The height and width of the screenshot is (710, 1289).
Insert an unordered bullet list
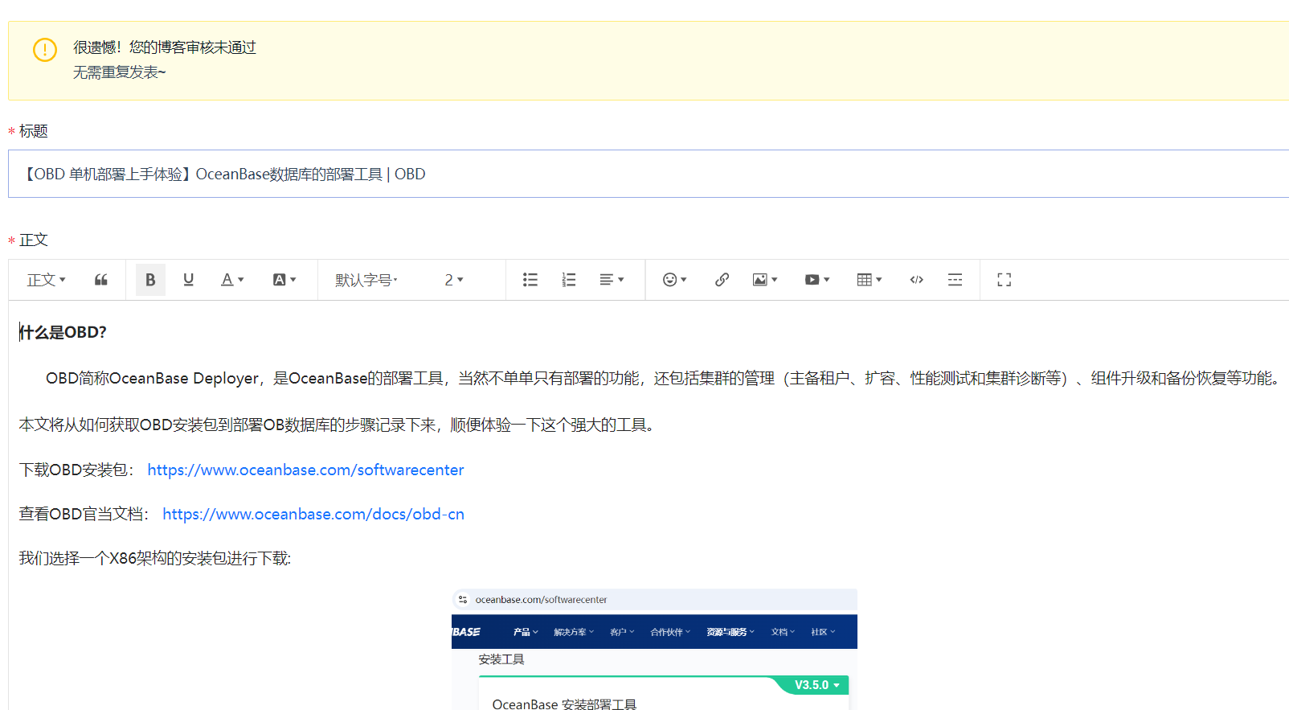[530, 280]
